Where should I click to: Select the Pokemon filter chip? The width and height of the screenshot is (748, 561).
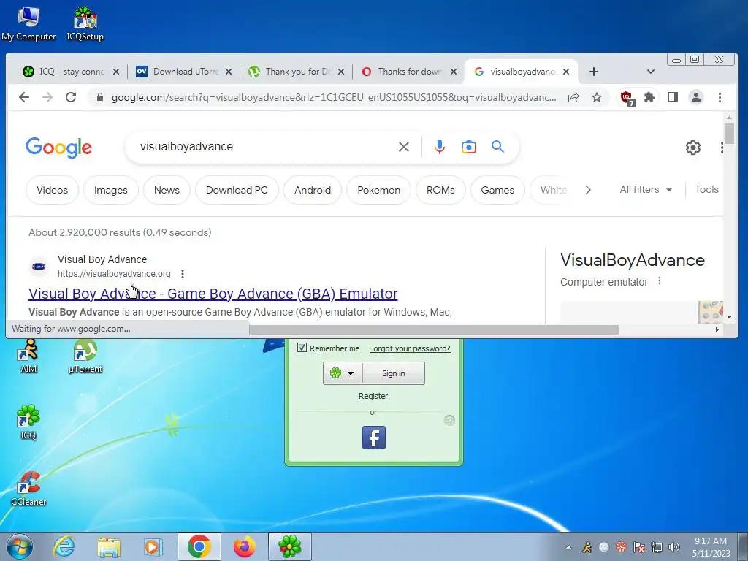(379, 190)
